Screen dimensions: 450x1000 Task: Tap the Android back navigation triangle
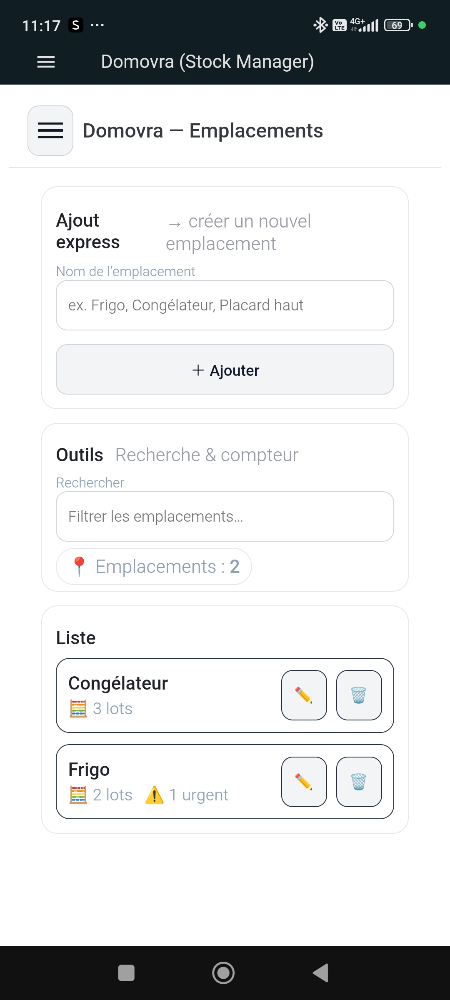point(321,973)
